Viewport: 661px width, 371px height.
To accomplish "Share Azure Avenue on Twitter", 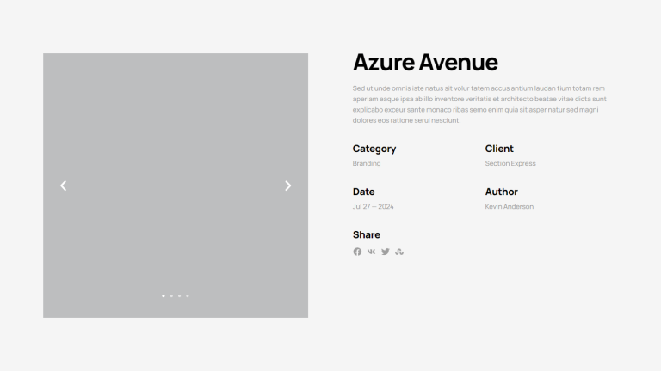I will (x=386, y=252).
